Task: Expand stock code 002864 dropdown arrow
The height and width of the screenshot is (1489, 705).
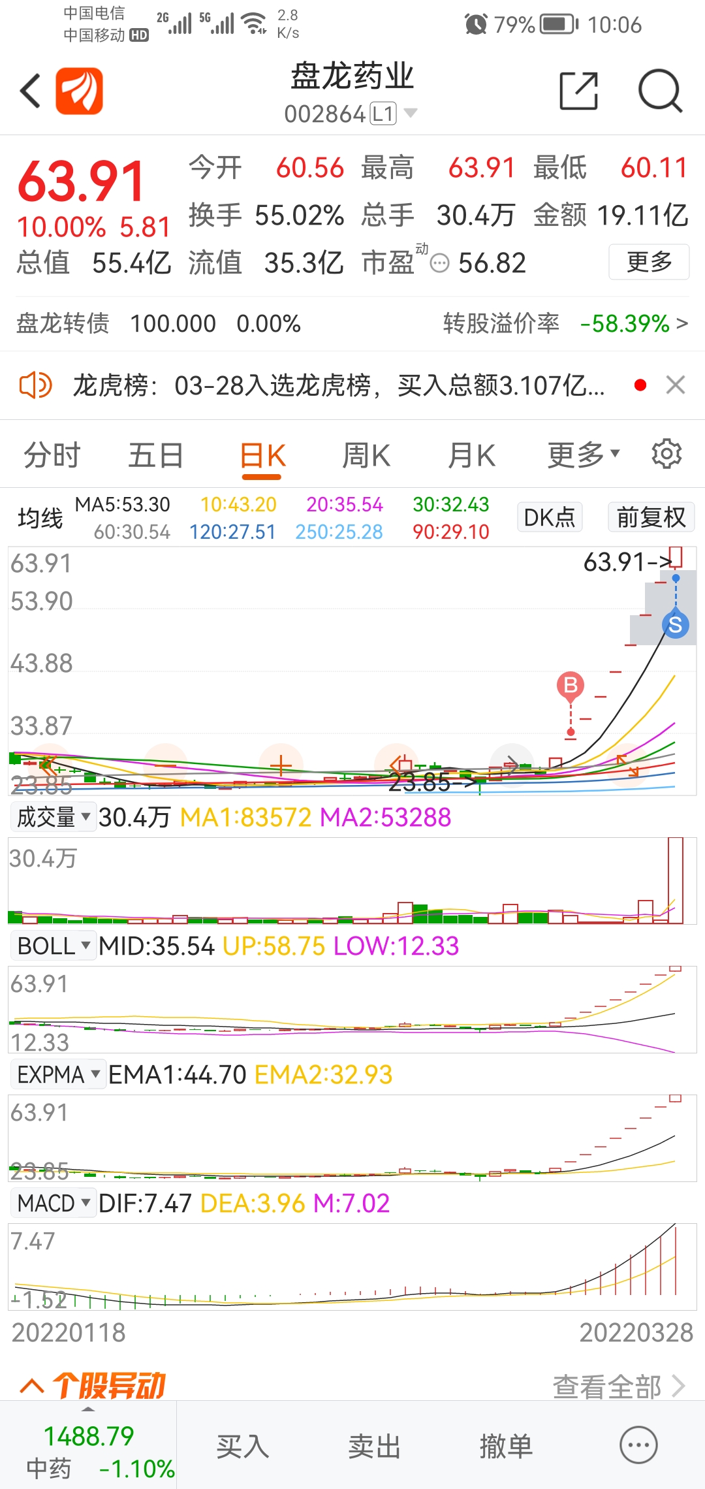Action: pos(411,113)
